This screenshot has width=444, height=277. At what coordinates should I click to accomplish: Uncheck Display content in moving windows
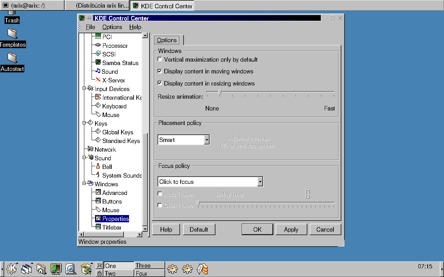coord(160,71)
